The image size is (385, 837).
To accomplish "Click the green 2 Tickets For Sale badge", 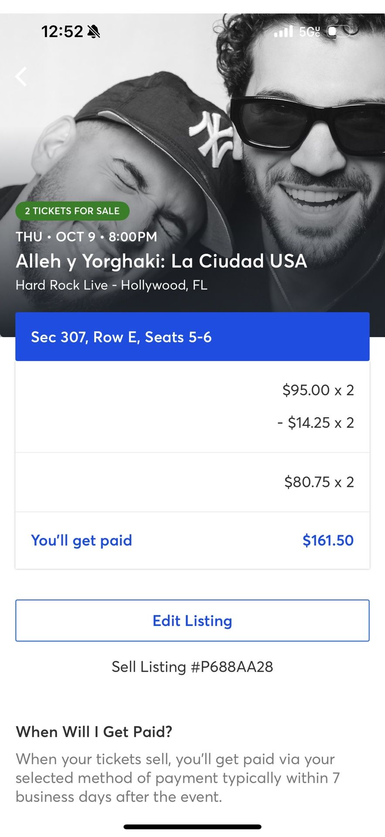I will click(x=72, y=211).
